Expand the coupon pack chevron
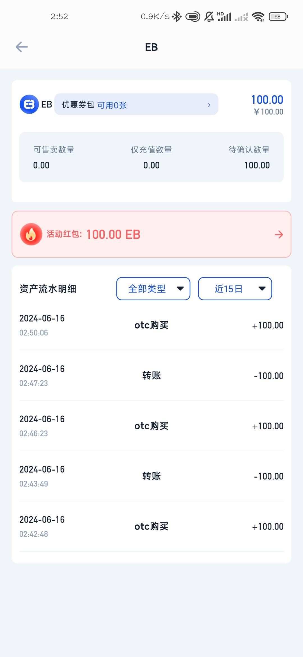 coord(209,105)
